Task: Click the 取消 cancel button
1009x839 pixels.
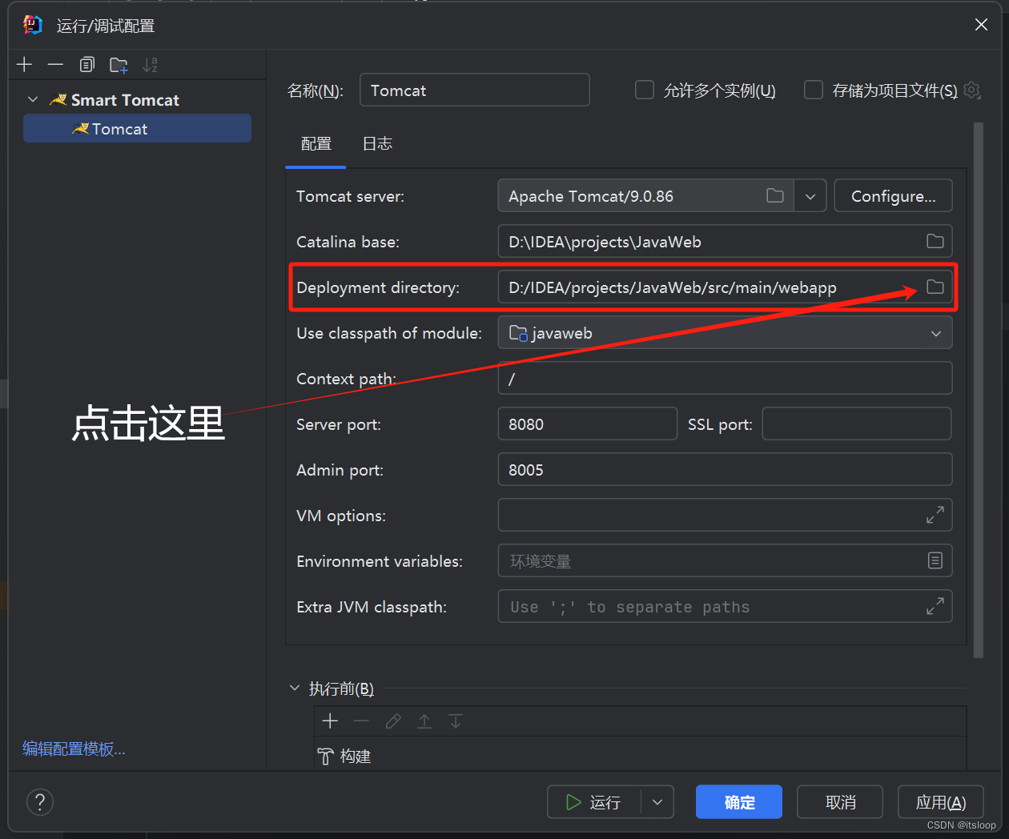Action: (840, 802)
